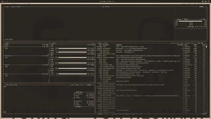Image resolution: width=211 pixels, height=119 pixels.
Task: Click the User column header
Action: point(186,45)
